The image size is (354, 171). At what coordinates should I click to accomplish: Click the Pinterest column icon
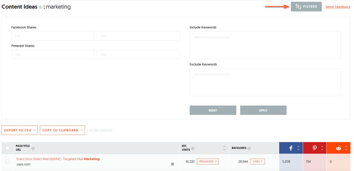(x=315, y=148)
